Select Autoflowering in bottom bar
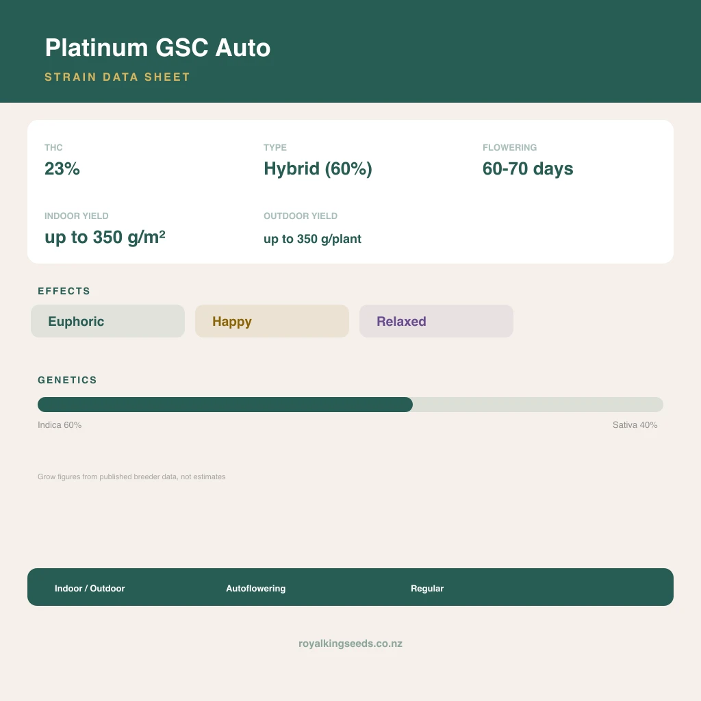Viewport: 701px width, 701px height. [x=256, y=588]
